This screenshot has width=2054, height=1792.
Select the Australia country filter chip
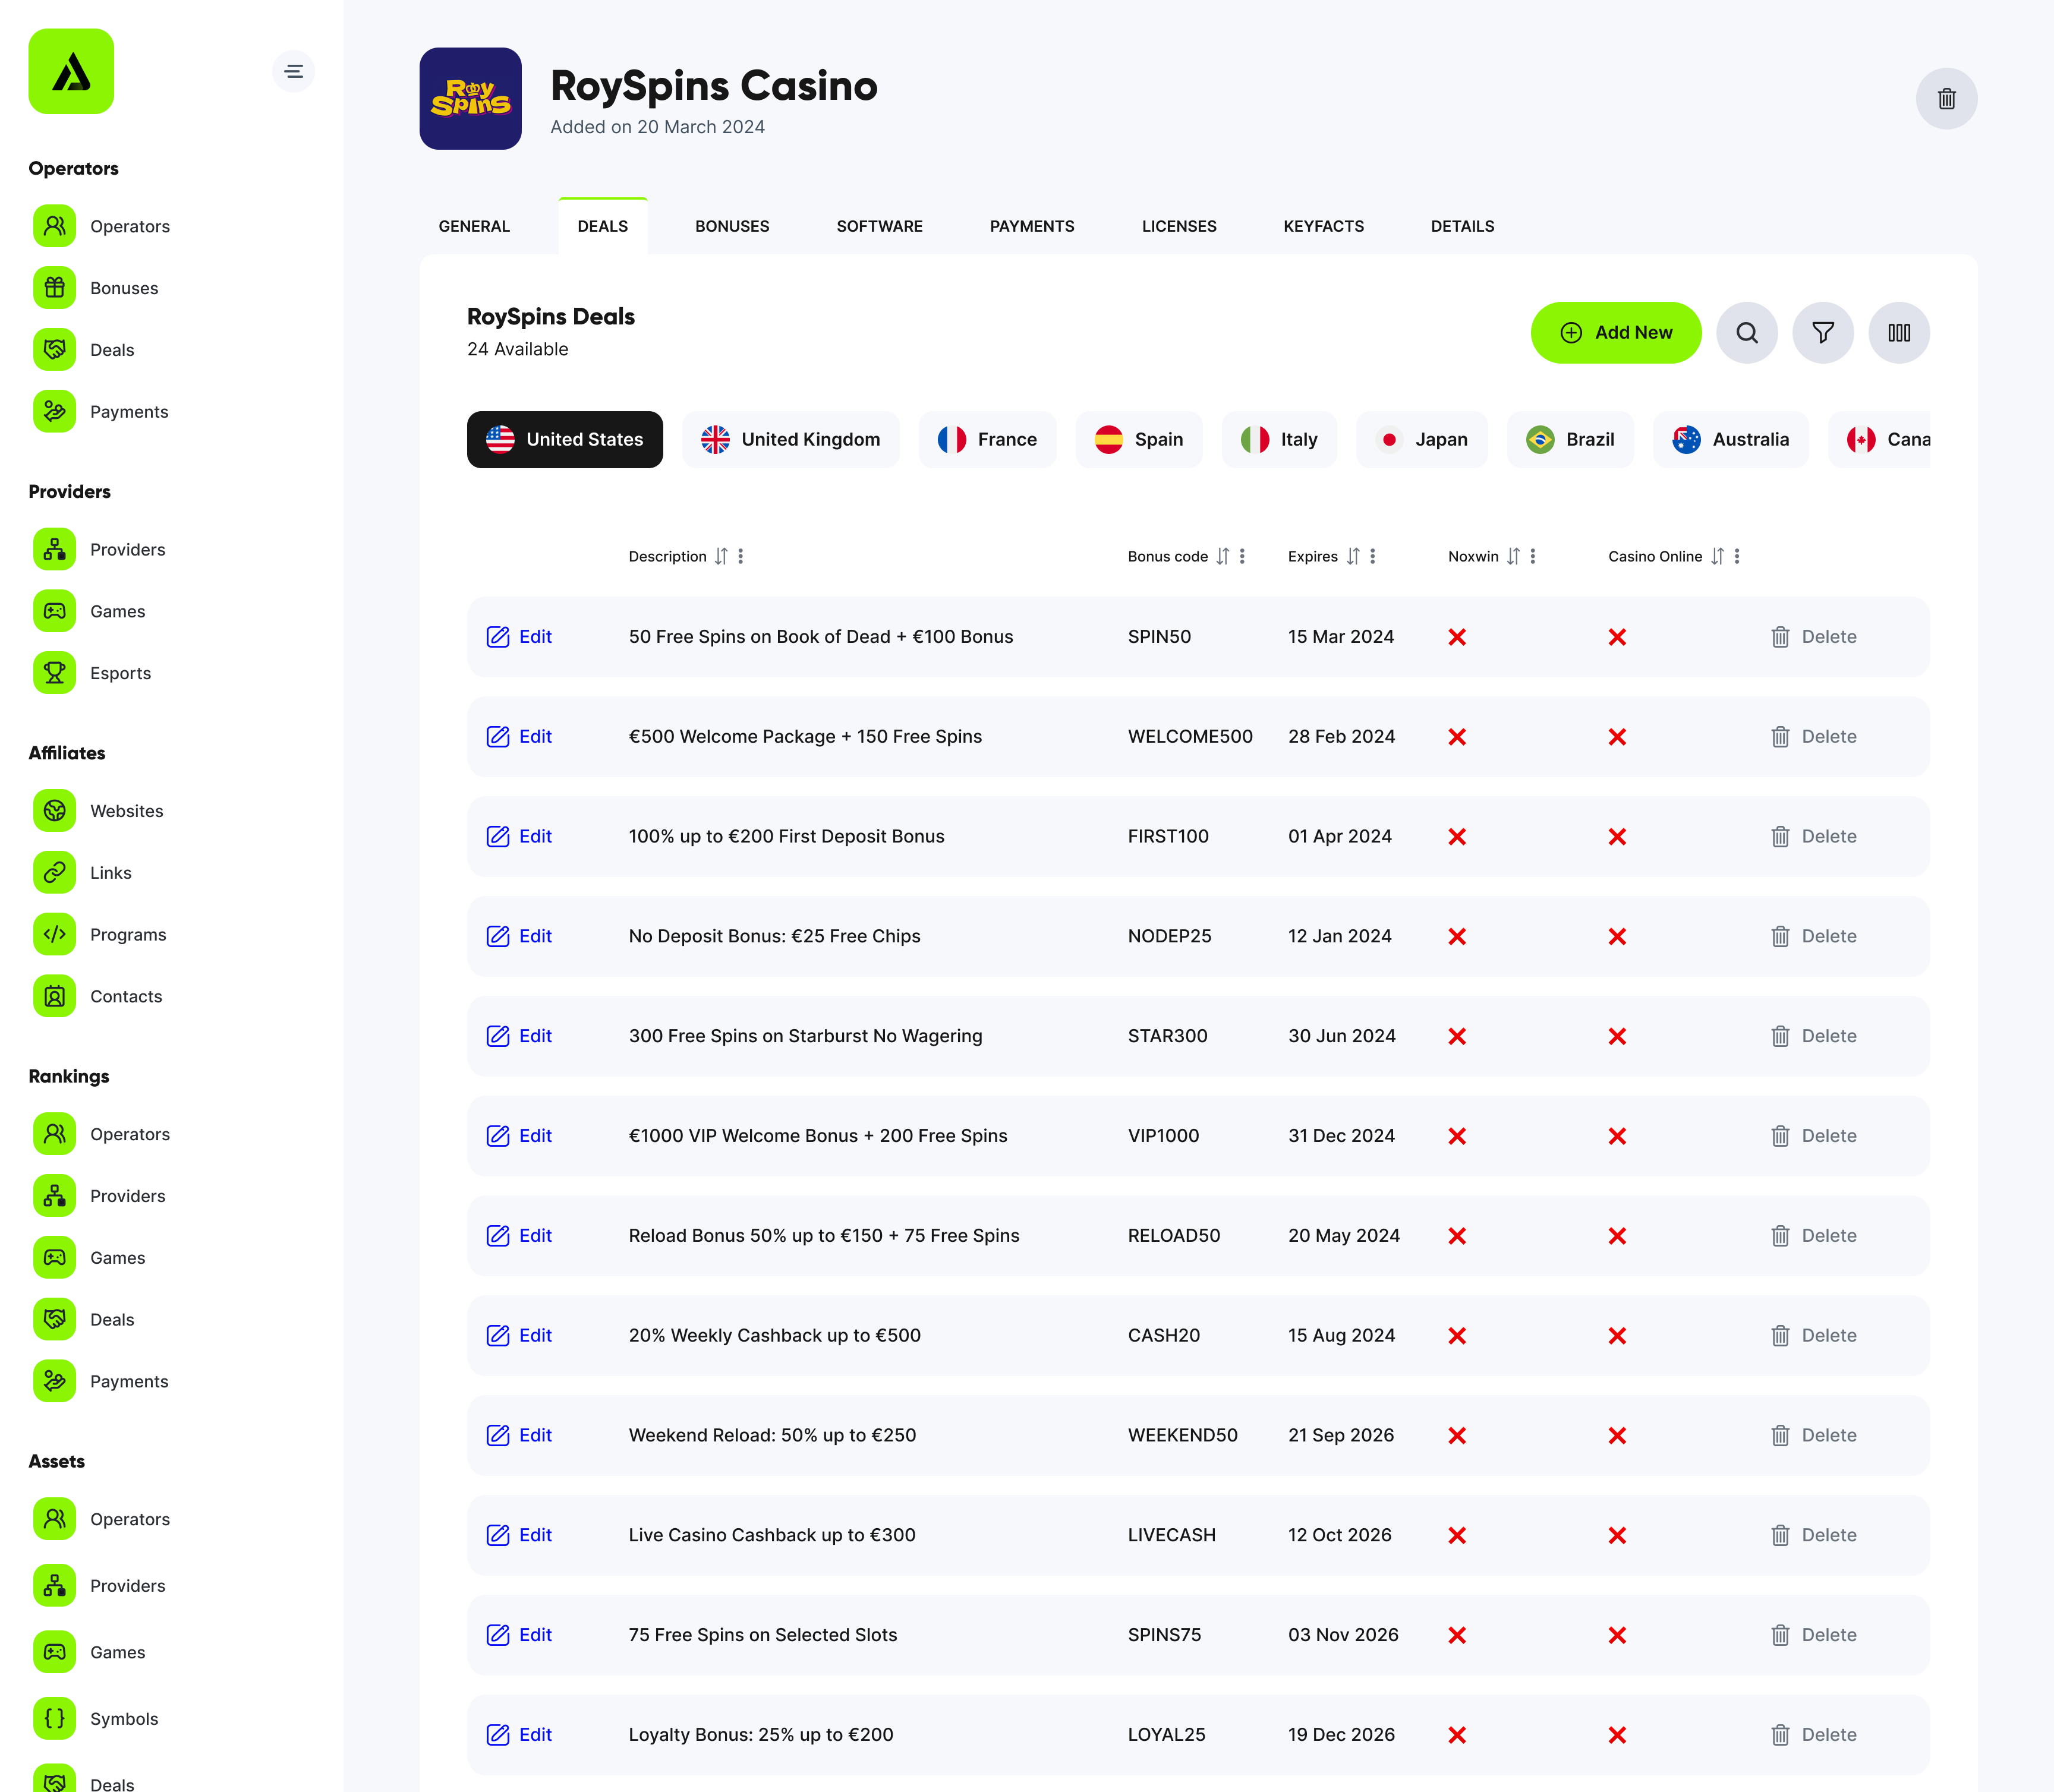tap(1730, 439)
